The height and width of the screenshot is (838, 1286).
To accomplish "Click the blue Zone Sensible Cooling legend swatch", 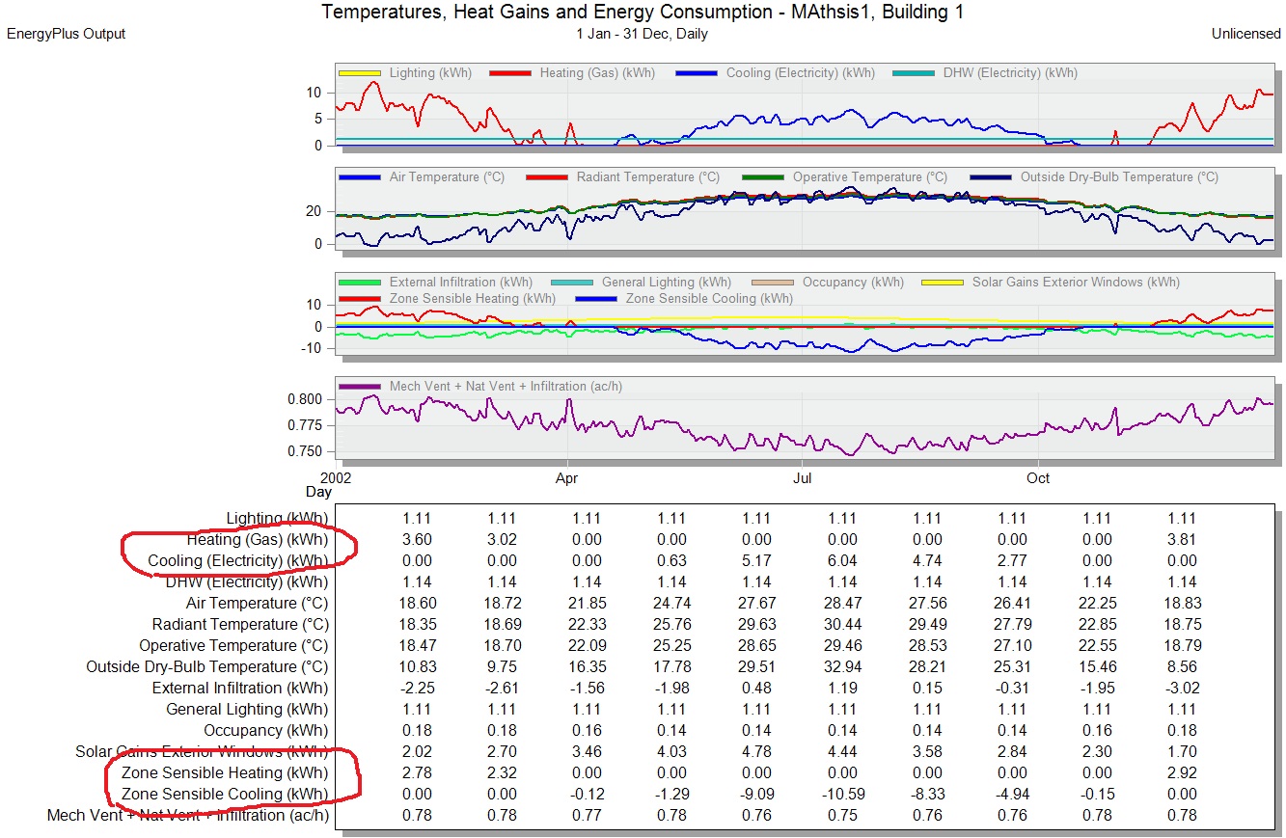I will pos(596,299).
